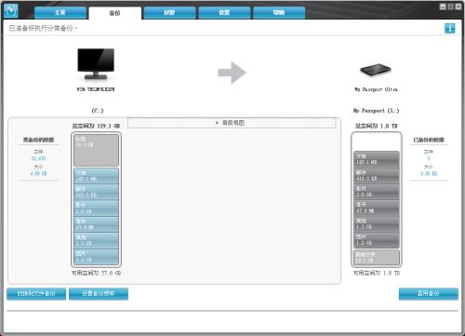Select the My Passport Ultra drive icon
The height and width of the screenshot is (336, 465).
click(376, 70)
